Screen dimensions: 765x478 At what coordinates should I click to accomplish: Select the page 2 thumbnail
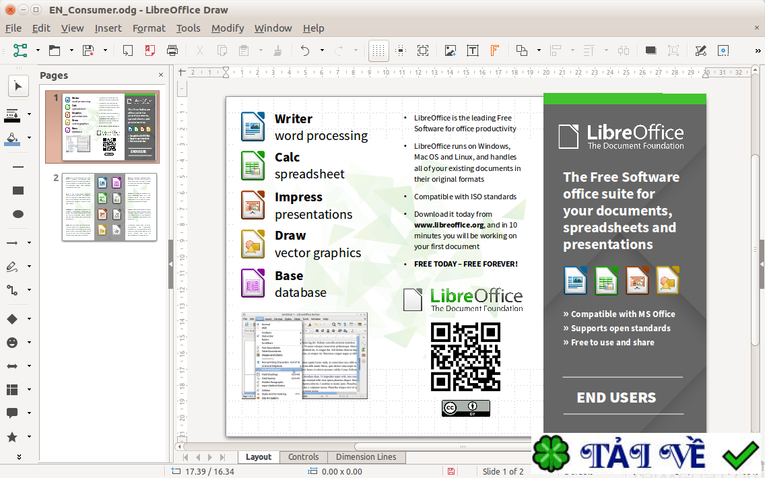[x=109, y=207]
